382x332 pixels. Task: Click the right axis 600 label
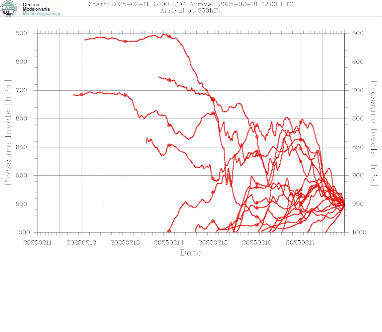coord(358,62)
